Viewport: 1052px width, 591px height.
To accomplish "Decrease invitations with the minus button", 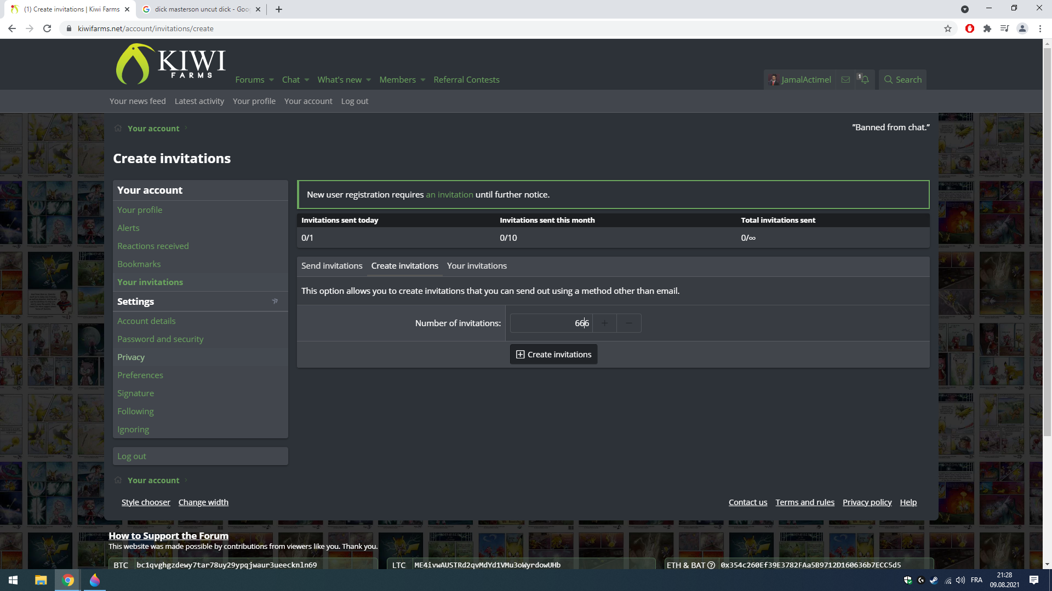I will [629, 323].
